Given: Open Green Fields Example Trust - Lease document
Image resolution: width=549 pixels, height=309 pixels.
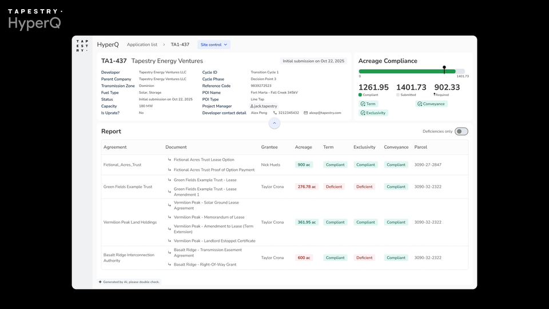Looking at the screenshot, I should pos(205,180).
